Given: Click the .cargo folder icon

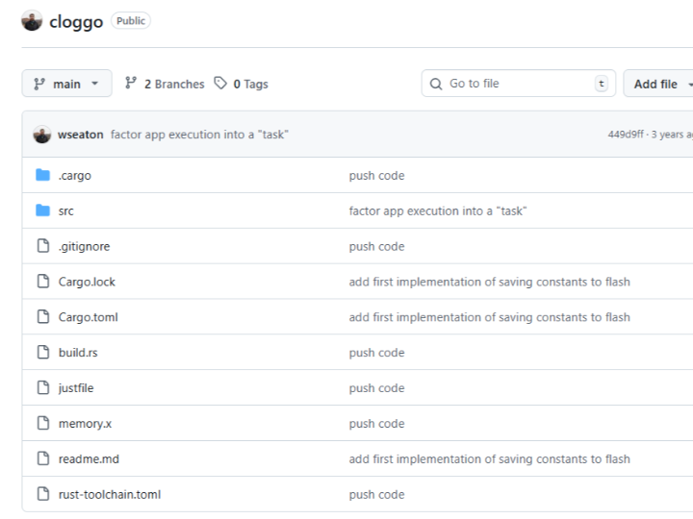Looking at the screenshot, I should point(42,175).
